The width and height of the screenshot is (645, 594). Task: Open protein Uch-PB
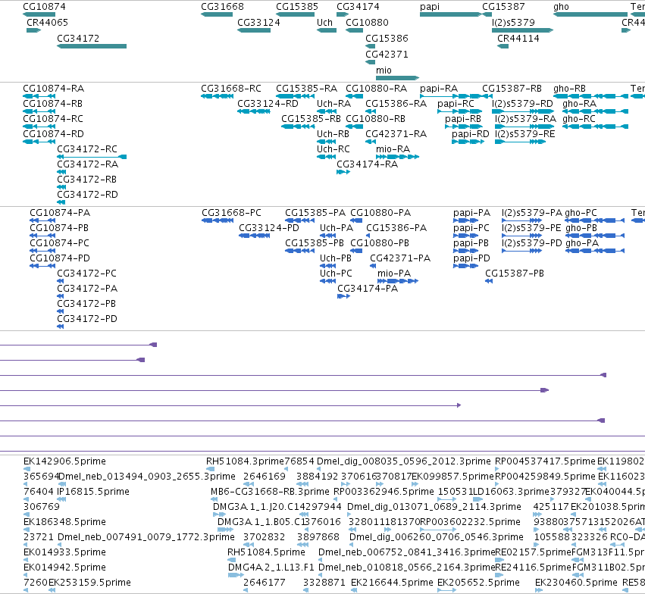(336, 258)
